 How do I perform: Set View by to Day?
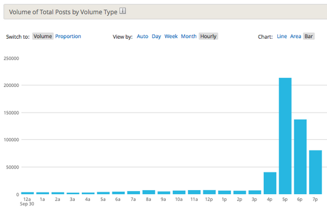click(x=156, y=36)
